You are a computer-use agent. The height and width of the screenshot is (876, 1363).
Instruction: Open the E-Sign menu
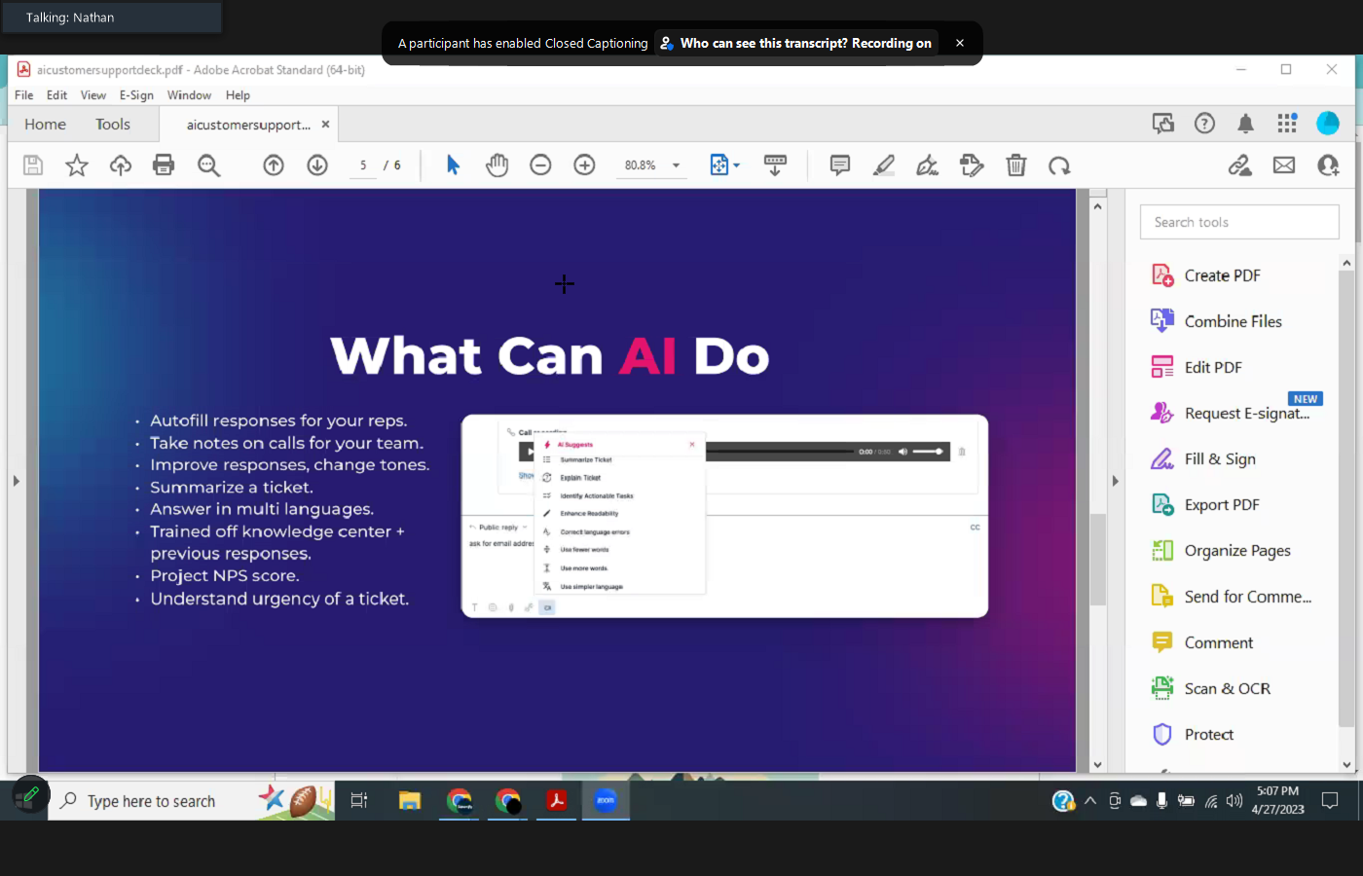tap(136, 95)
